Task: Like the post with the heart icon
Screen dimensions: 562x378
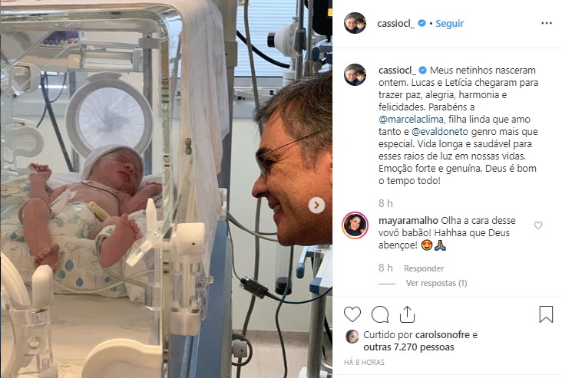Action: tap(352, 314)
